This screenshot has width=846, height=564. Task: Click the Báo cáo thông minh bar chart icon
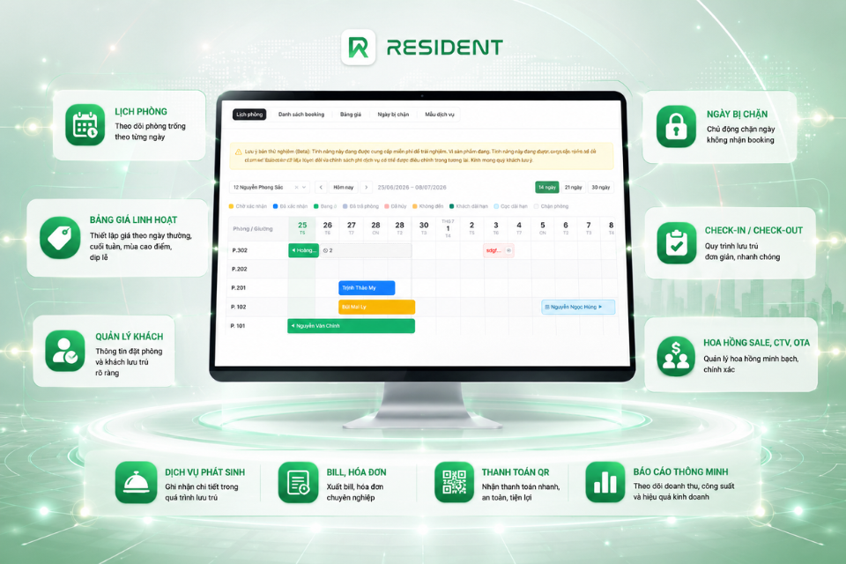point(605,482)
